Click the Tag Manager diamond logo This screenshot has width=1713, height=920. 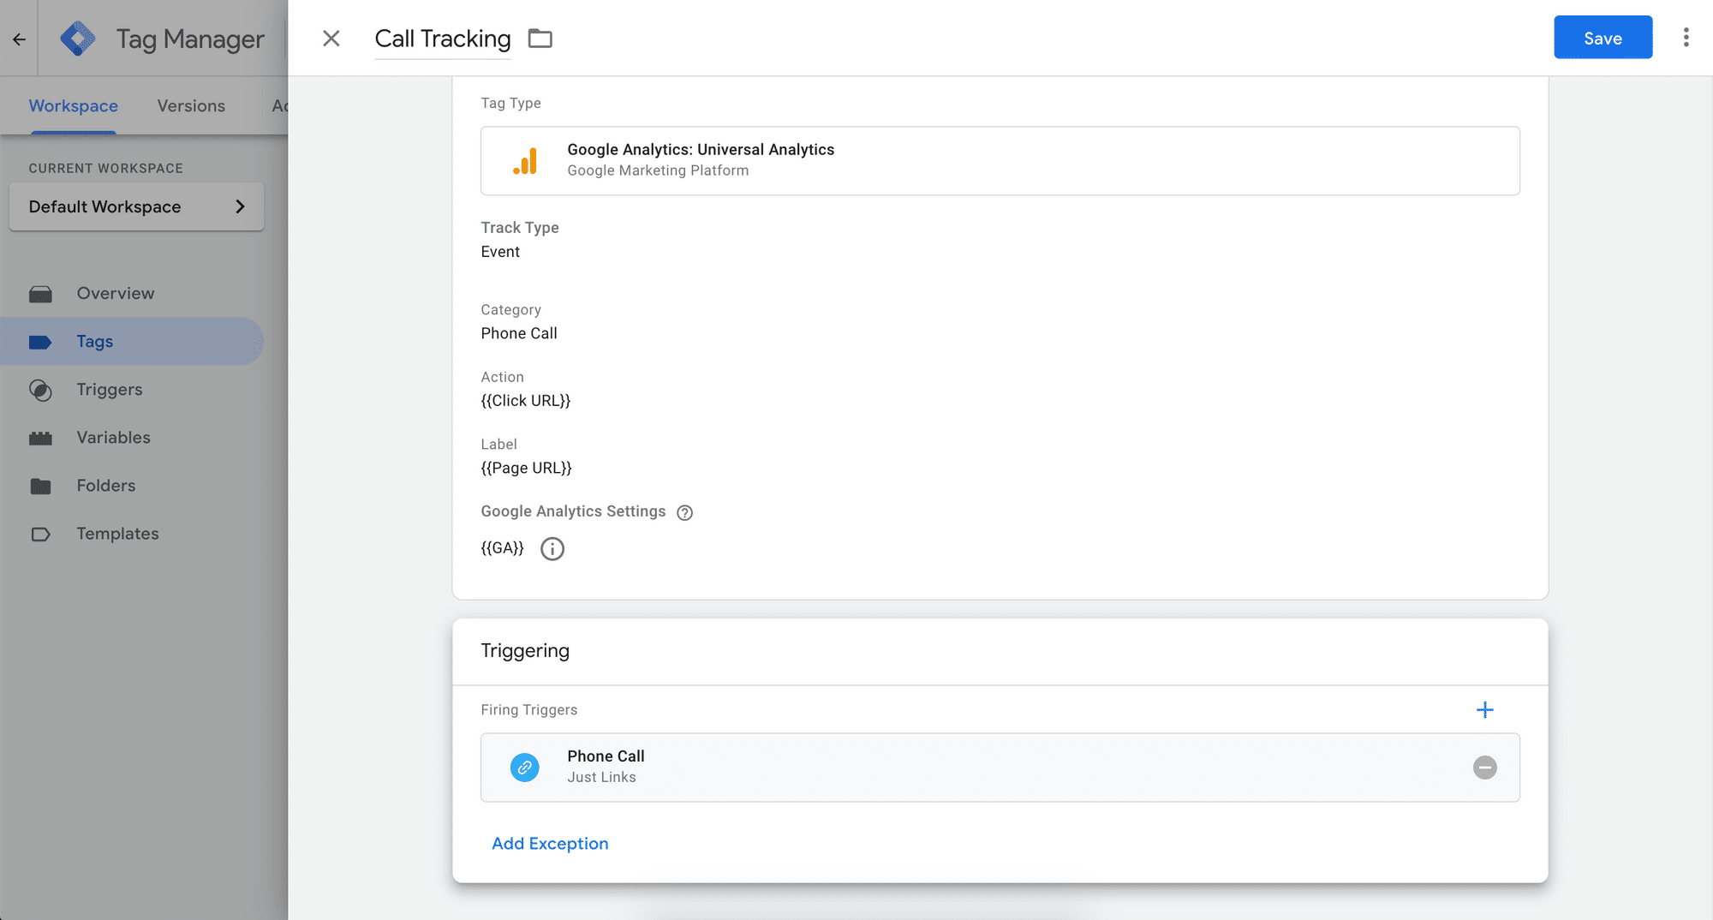point(78,39)
